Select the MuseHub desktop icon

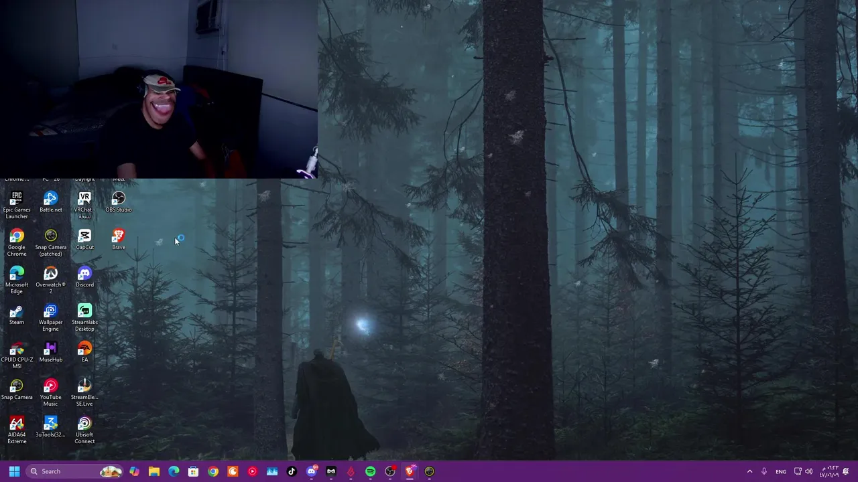50,352
